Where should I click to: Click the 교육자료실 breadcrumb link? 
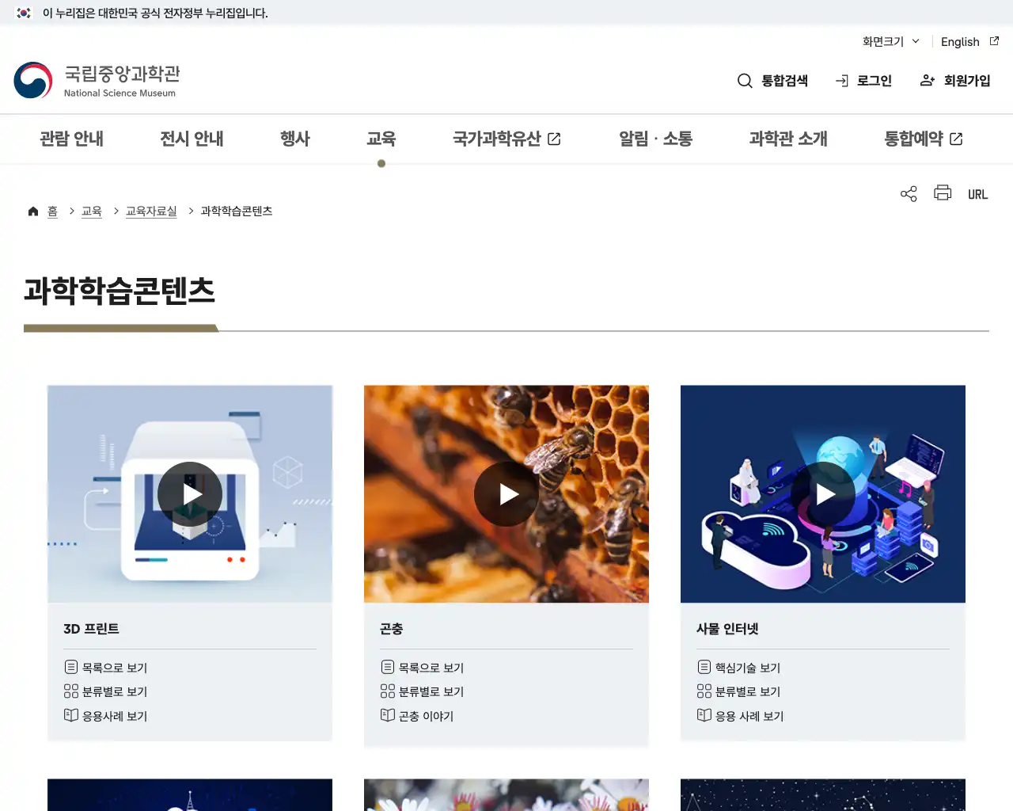point(150,211)
